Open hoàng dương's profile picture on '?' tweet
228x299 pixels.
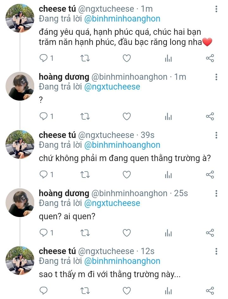[20, 86]
